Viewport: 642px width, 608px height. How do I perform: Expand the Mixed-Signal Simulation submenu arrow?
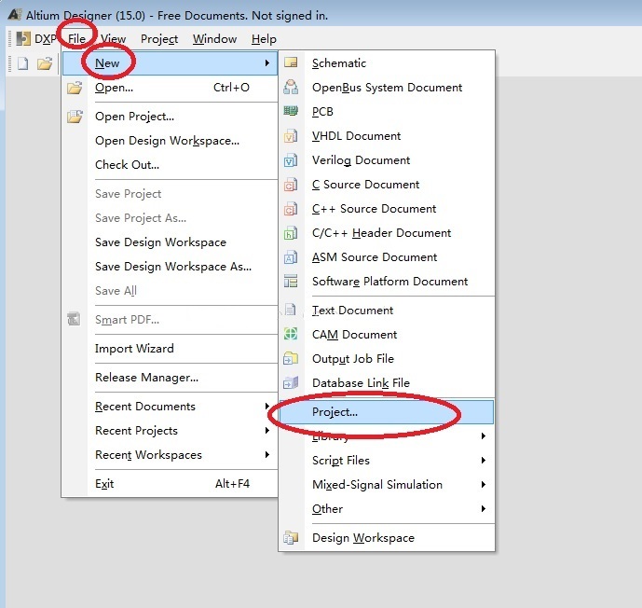[484, 484]
